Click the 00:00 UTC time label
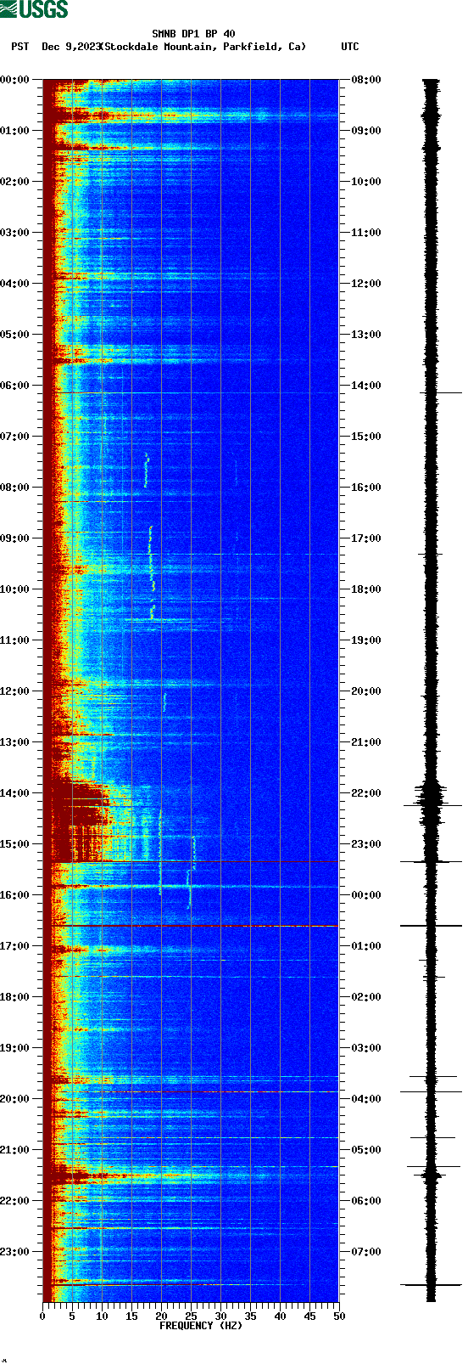Image resolution: width=468 pixels, height=1370 pixels. pyautogui.click(x=366, y=895)
